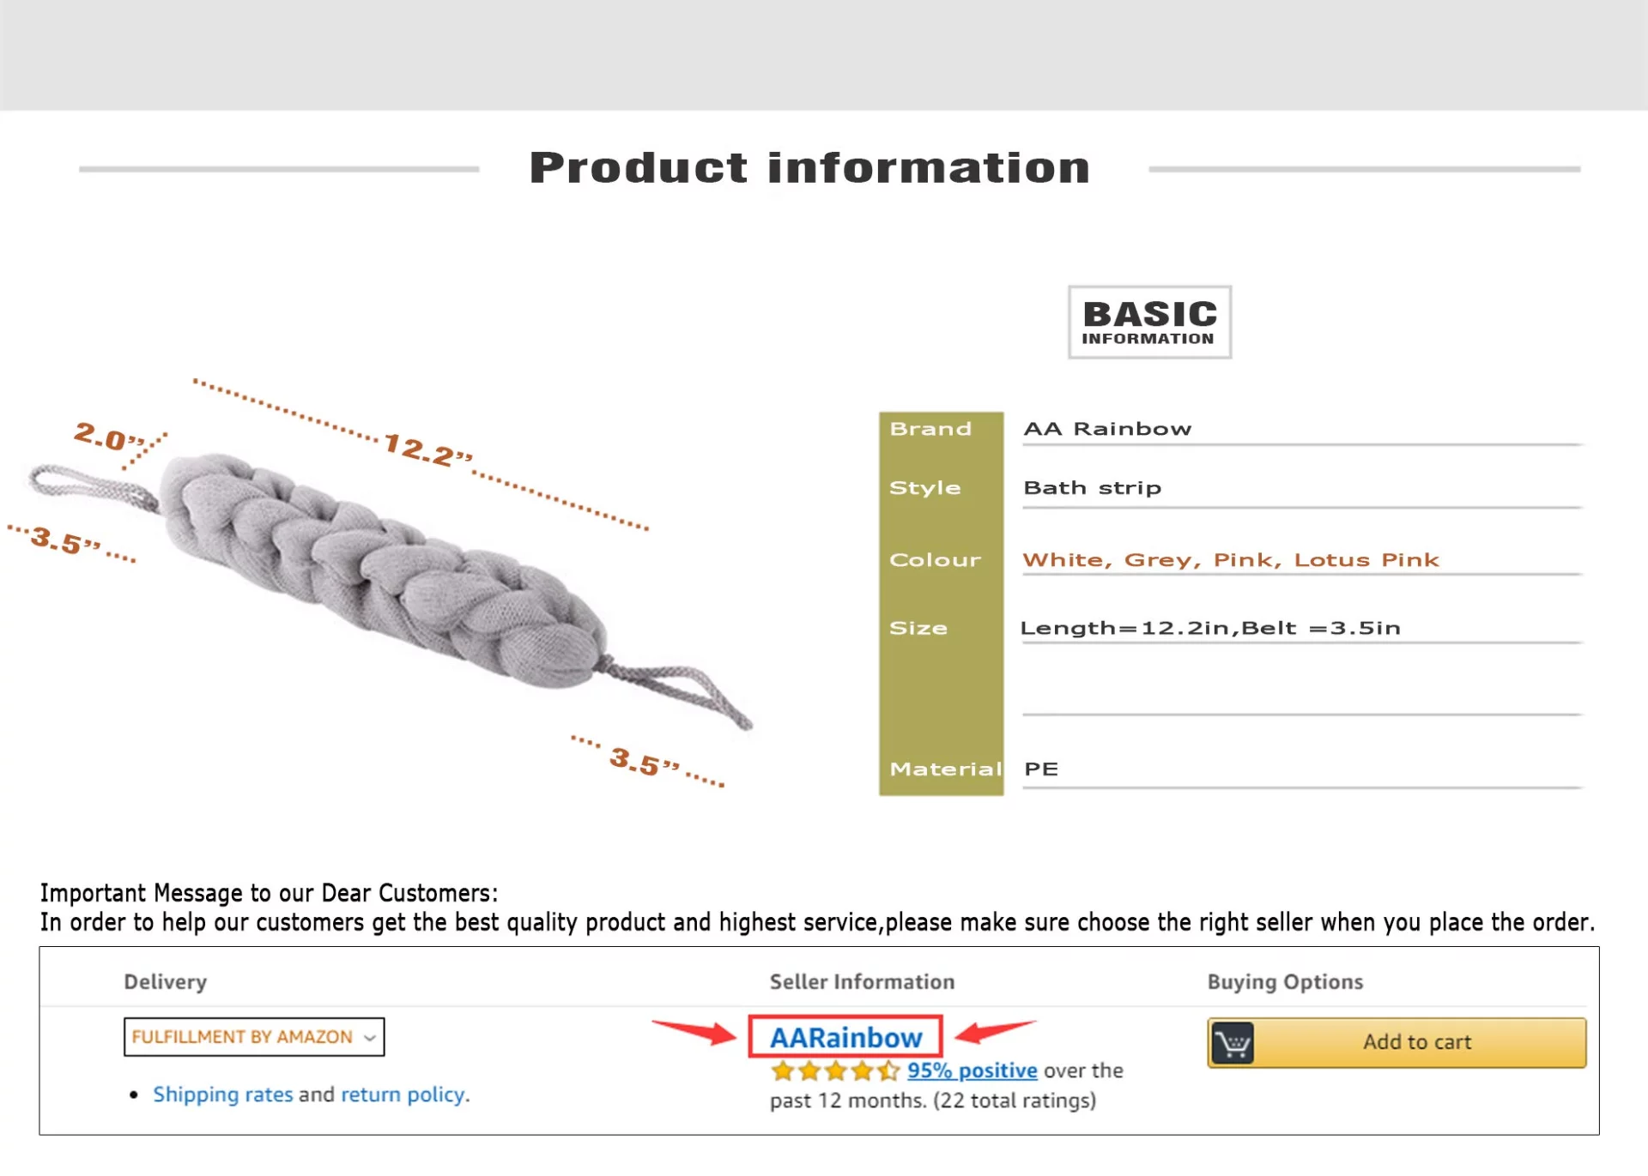
Task: Click the 'Buying Options' column header
Action: click(1285, 982)
